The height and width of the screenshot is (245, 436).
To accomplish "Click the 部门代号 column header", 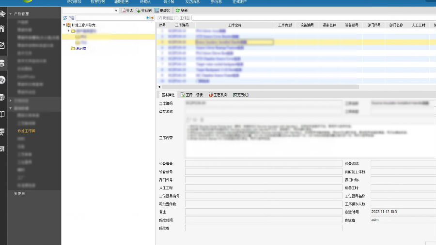I will (x=374, y=25).
